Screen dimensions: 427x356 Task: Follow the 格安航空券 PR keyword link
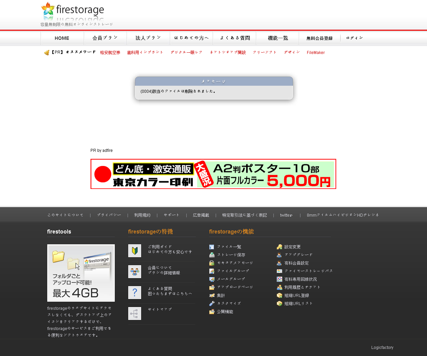pyautogui.click(x=110, y=53)
